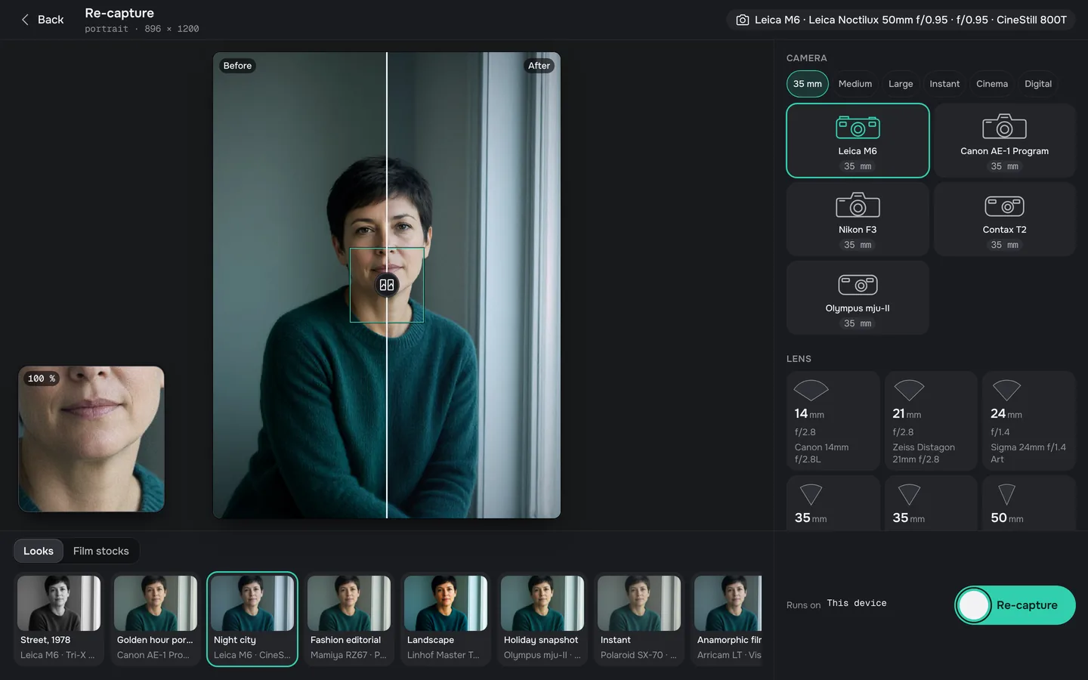Choose the Fashion editorial look
The height and width of the screenshot is (680, 1088).
pos(349,619)
